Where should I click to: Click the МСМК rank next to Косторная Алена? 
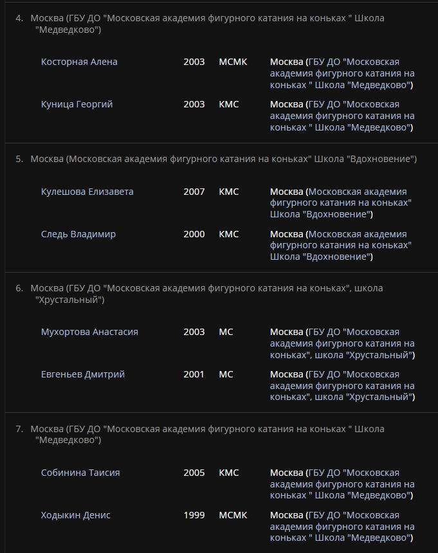click(232, 62)
